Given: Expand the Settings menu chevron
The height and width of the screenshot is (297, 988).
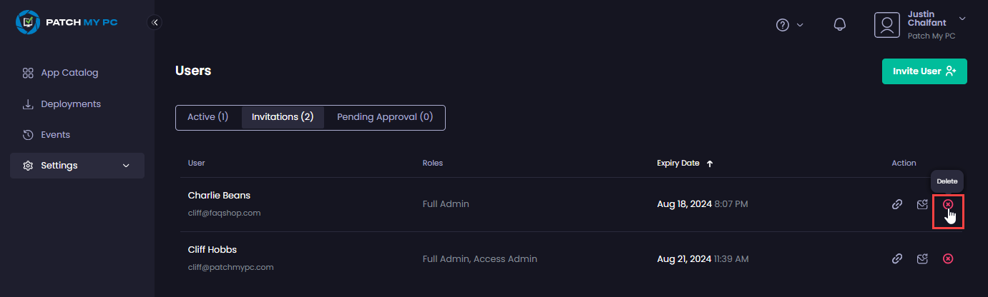Looking at the screenshot, I should [x=127, y=166].
